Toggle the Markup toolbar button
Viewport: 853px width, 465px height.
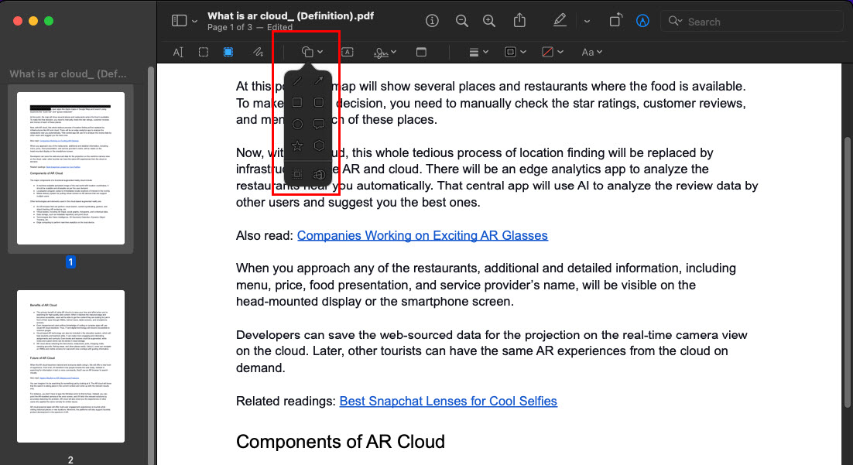(x=642, y=21)
